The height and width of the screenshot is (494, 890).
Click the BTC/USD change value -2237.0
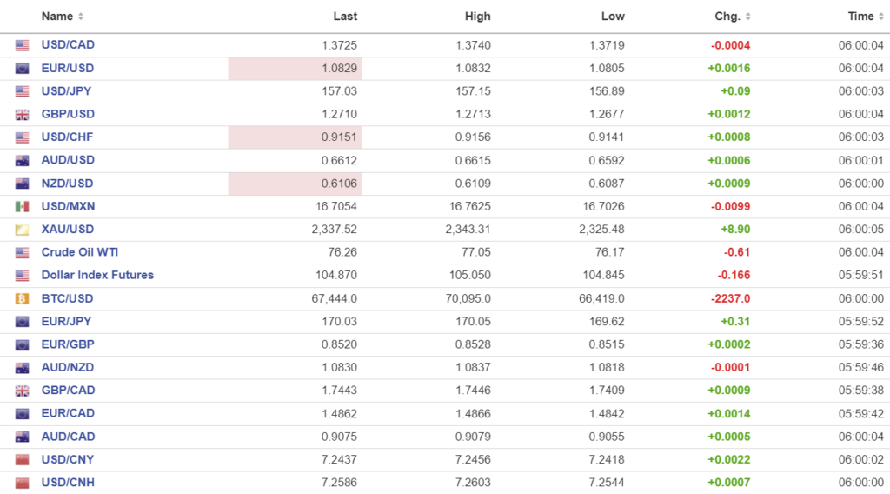pos(731,298)
